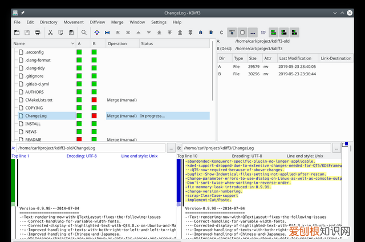Open Search with the magnifier icon
This screenshot has width=365, height=242.
coord(84,33)
